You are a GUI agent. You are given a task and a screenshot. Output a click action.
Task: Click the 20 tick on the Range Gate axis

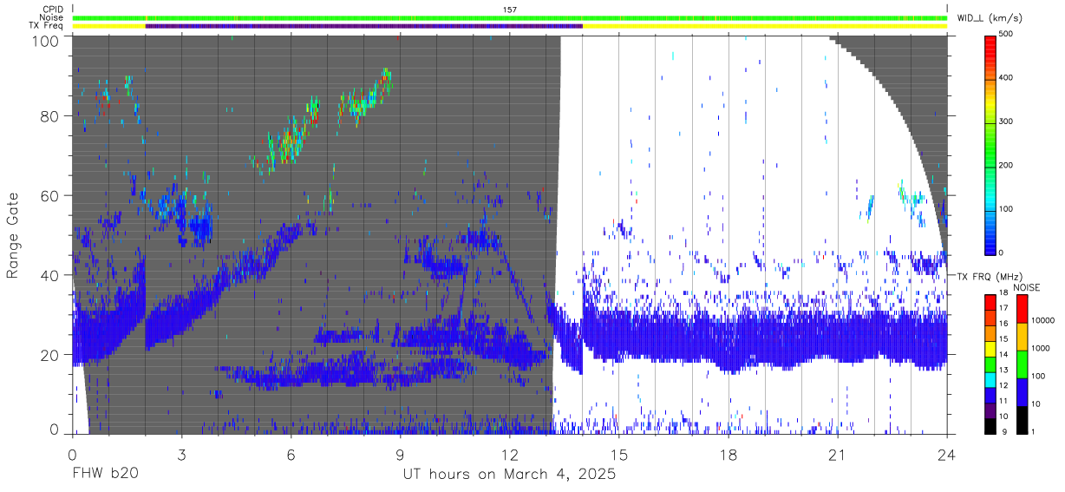[x=51, y=355]
